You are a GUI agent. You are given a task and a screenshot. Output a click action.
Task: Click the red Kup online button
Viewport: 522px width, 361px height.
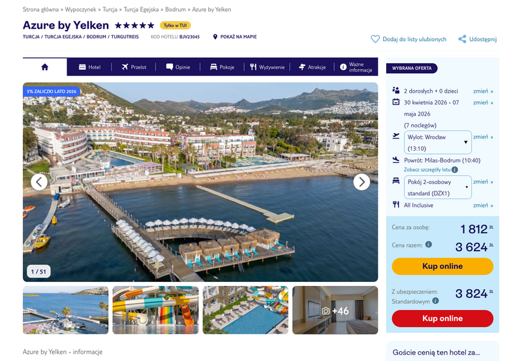[442, 319]
